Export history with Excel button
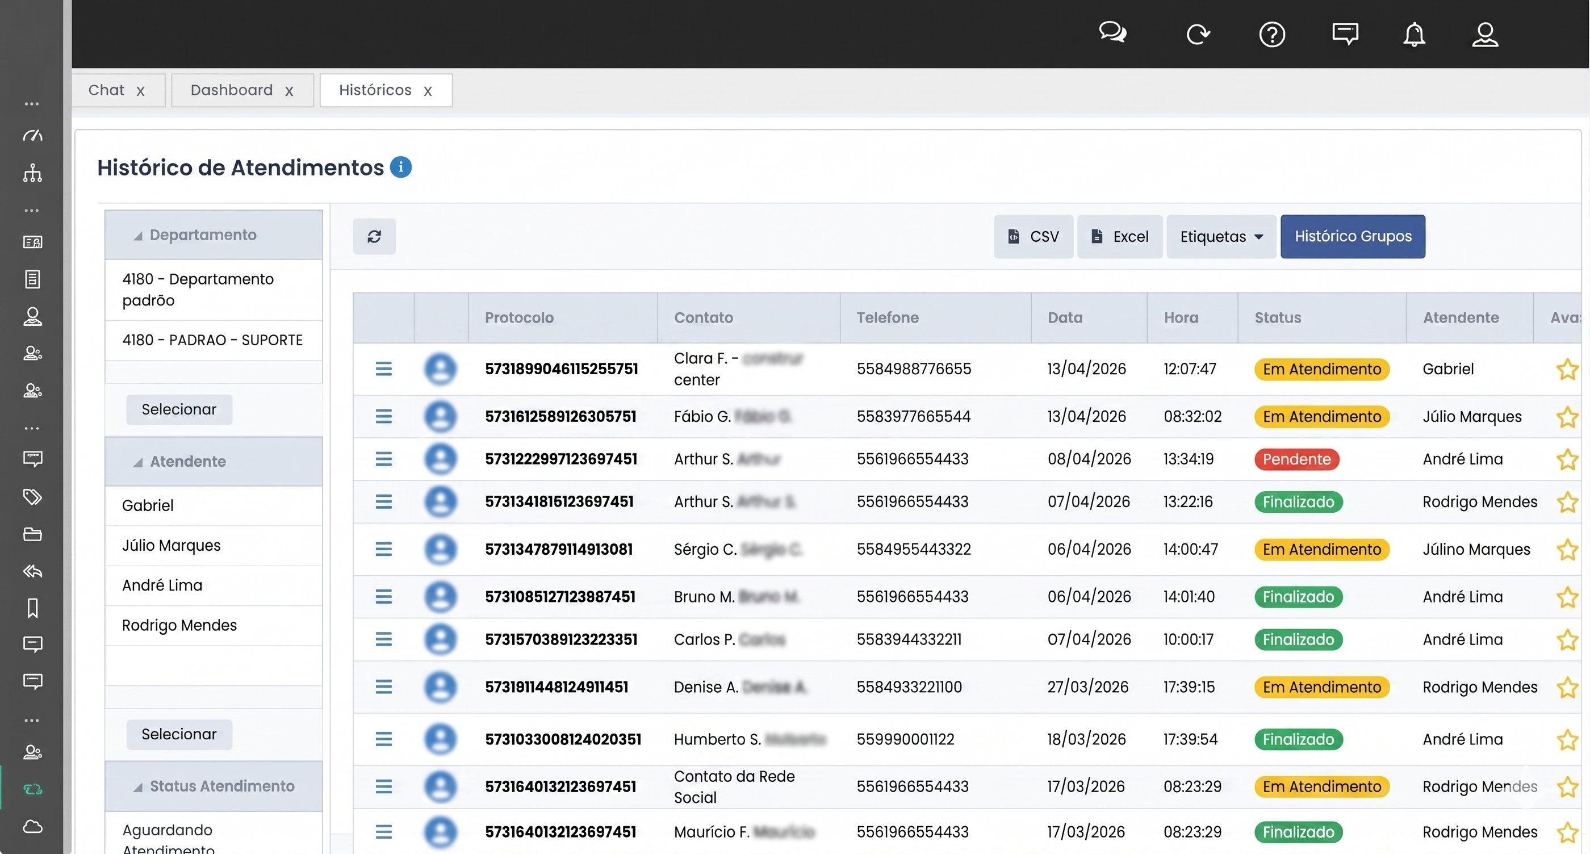The width and height of the screenshot is (1590, 854). 1120,236
